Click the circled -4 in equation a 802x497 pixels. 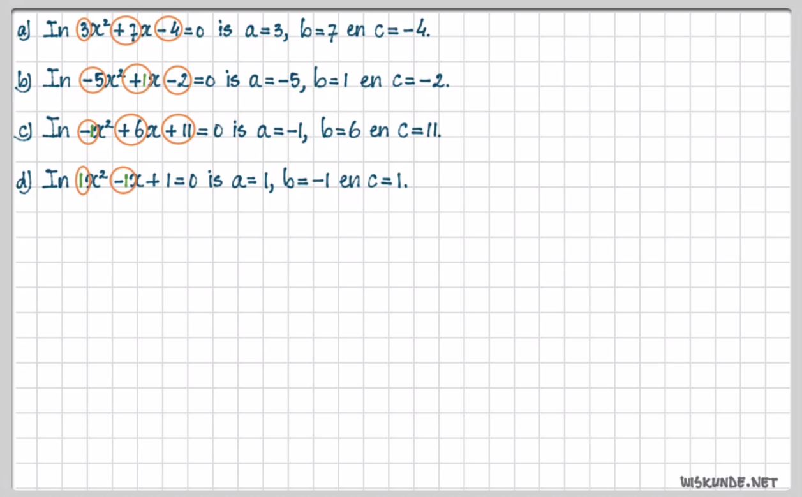point(168,31)
